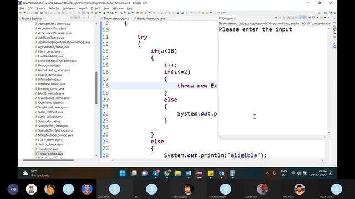The height and width of the screenshot is (199, 355).
Task: Open Skype from the taskbar
Action: click(156, 173)
